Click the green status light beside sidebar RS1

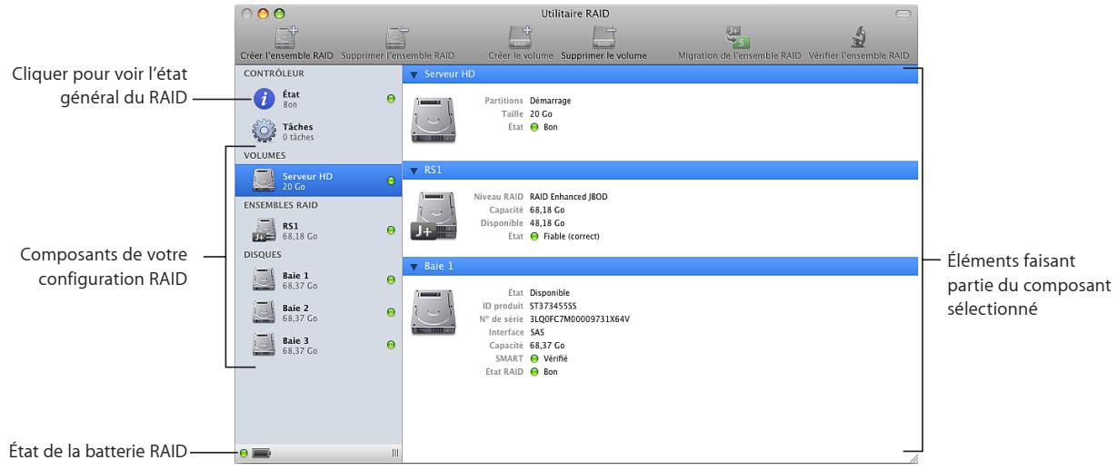(x=391, y=231)
